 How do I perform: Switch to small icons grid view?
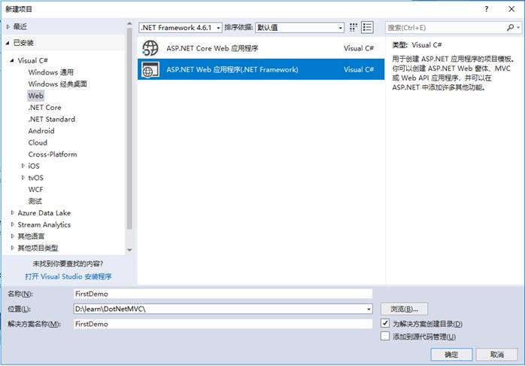tap(354, 27)
